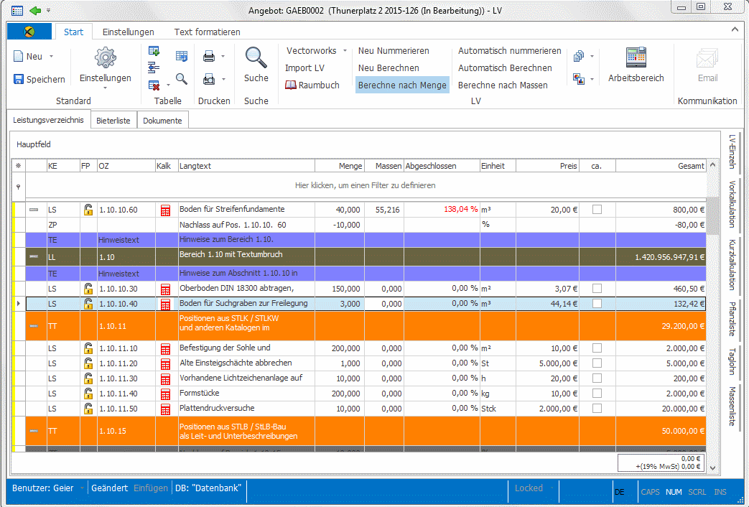Tick the ca. checkbox for row 1.10.10.30
The image size is (749, 507).
597,289
